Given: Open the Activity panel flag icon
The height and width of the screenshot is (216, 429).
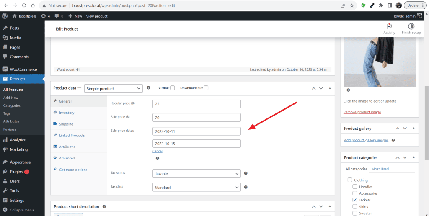Looking at the screenshot, I should [x=389, y=26].
